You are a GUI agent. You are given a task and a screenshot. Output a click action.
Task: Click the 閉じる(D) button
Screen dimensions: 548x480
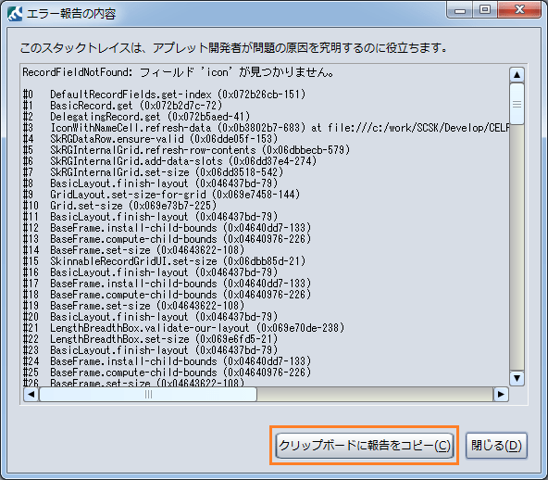(496, 446)
